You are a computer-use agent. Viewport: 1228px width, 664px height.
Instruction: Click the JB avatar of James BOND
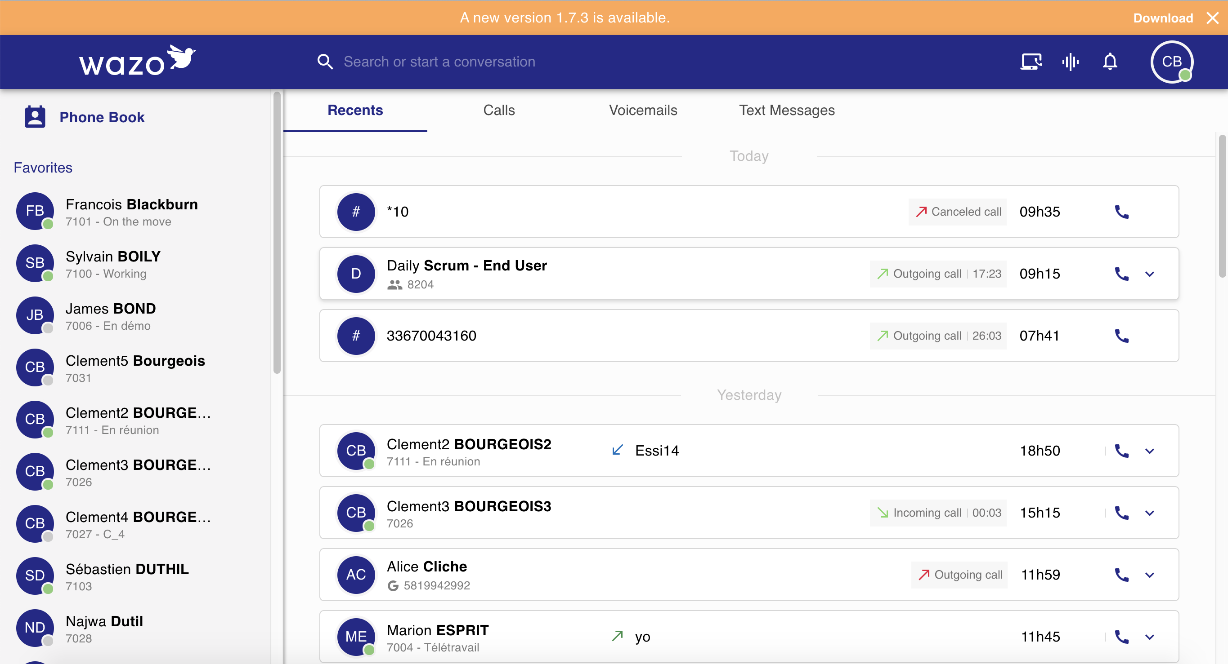[35, 315]
